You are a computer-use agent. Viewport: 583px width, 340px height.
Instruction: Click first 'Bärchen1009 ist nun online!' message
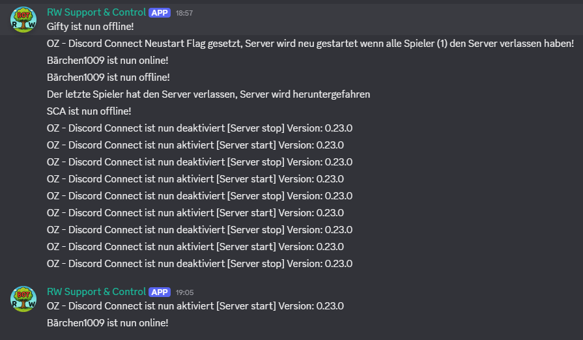coord(107,61)
